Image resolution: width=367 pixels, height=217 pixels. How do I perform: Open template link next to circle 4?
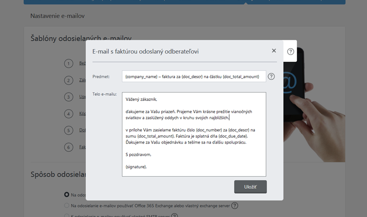pyautogui.click(x=82, y=113)
